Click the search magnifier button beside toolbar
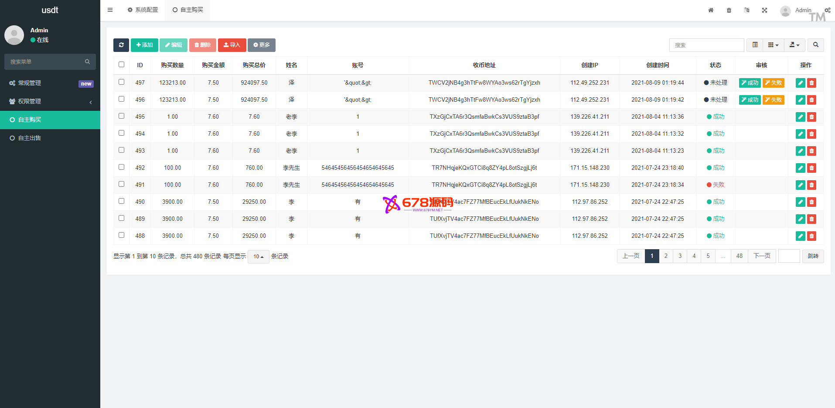This screenshot has height=408, width=835. tap(815, 45)
